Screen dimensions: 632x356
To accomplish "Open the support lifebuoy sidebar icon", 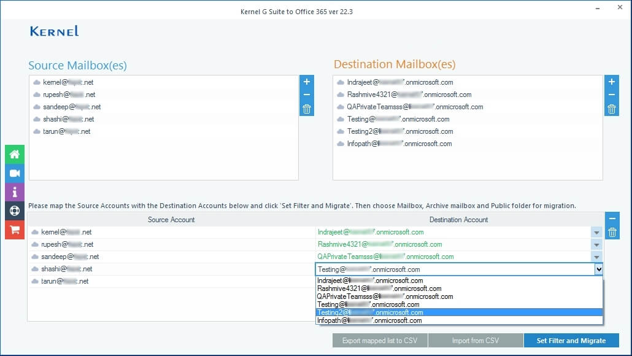I will click(15, 211).
